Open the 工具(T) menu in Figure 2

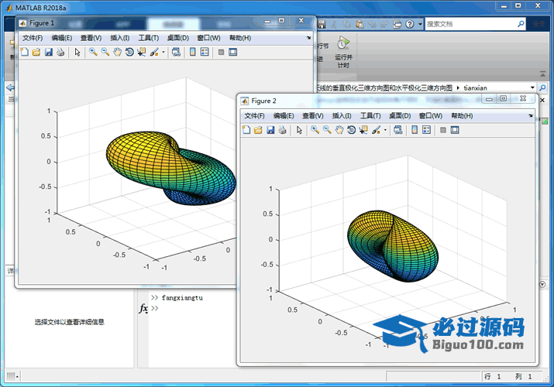[x=371, y=115]
